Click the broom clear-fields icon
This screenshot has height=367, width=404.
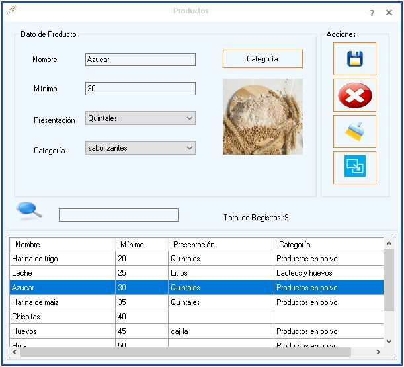tap(355, 132)
